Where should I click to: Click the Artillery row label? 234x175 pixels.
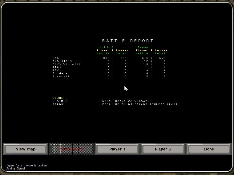coord(62,61)
